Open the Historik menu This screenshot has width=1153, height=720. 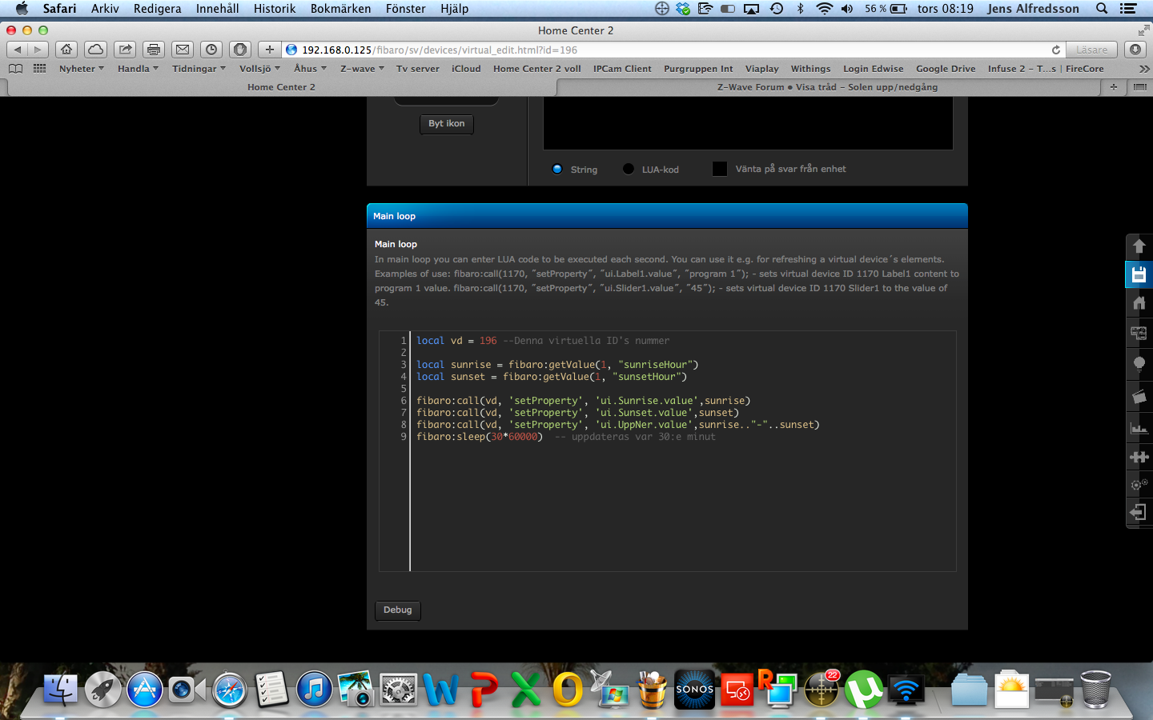tap(275, 9)
